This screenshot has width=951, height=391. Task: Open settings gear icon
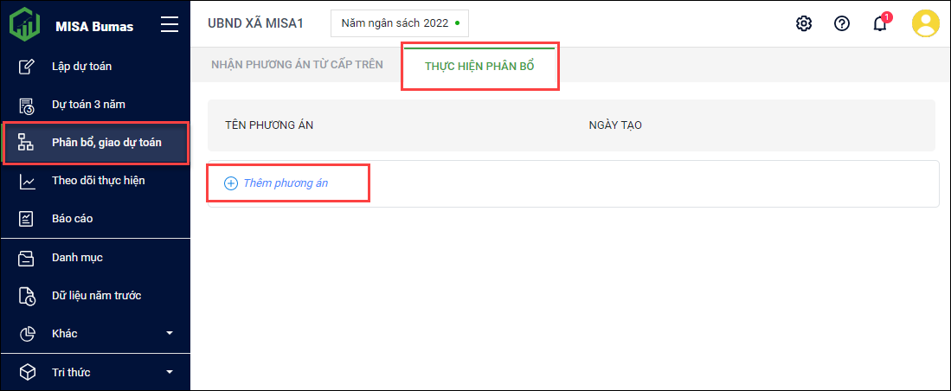[x=804, y=23]
